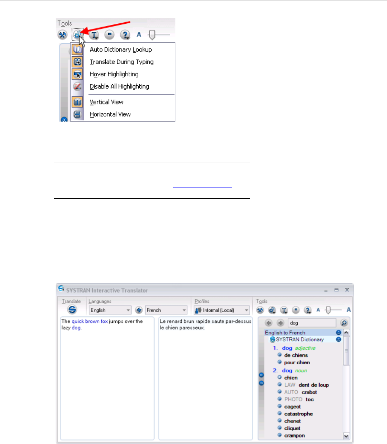
Task: Click the wrench options icon in the SYSTRAN window
Action: tap(260, 310)
